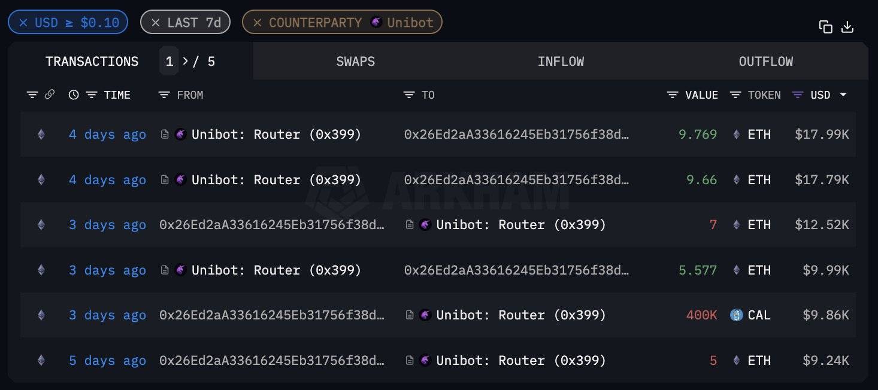Click the link icon in table header
The width and height of the screenshot is (878, 390).
coord(50,95)
